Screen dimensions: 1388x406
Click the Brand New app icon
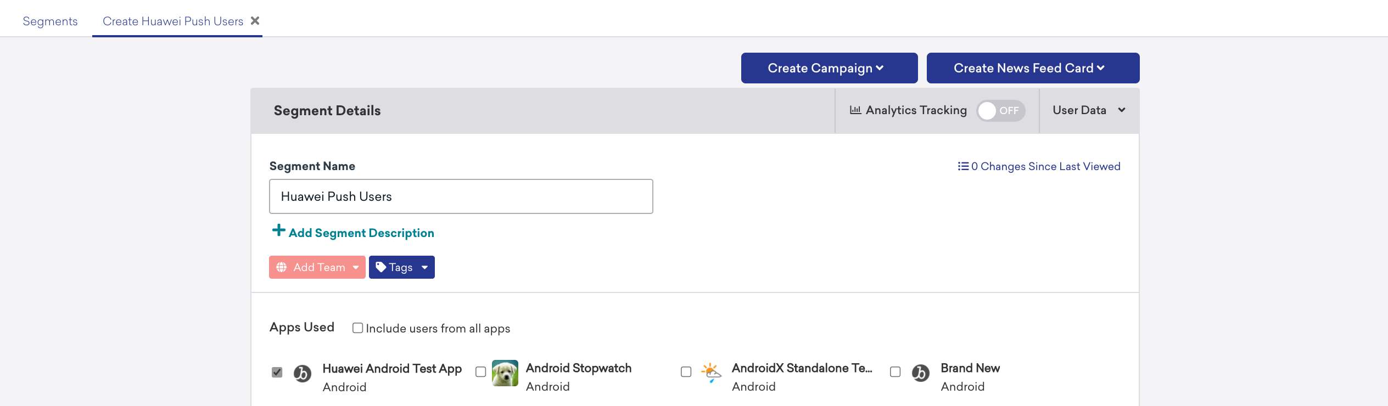[x=921, y=373]
